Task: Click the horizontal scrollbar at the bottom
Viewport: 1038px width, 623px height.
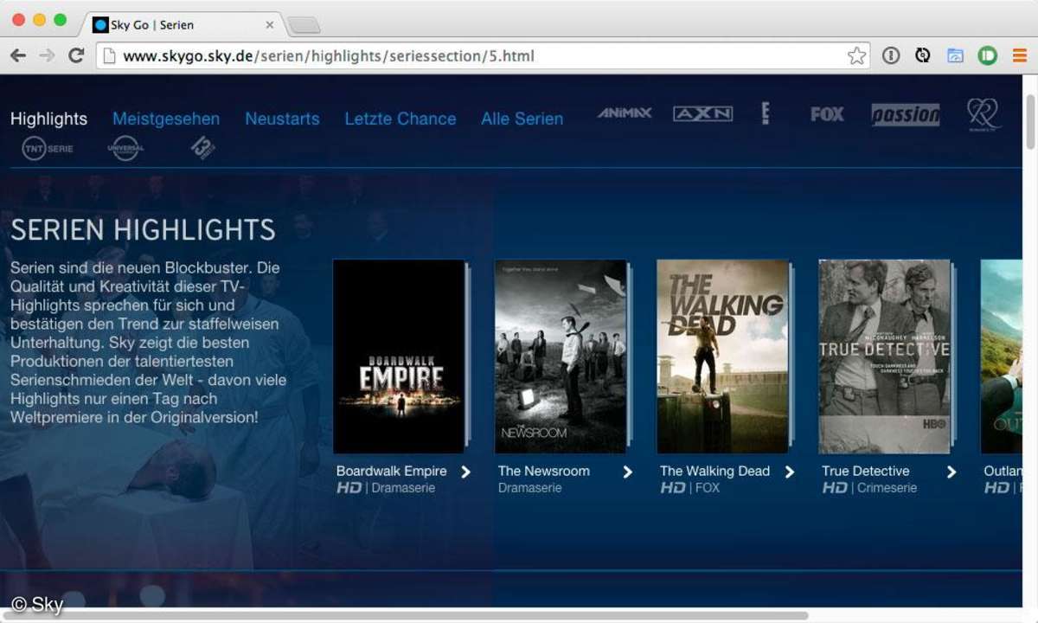Action: (407, 616)
